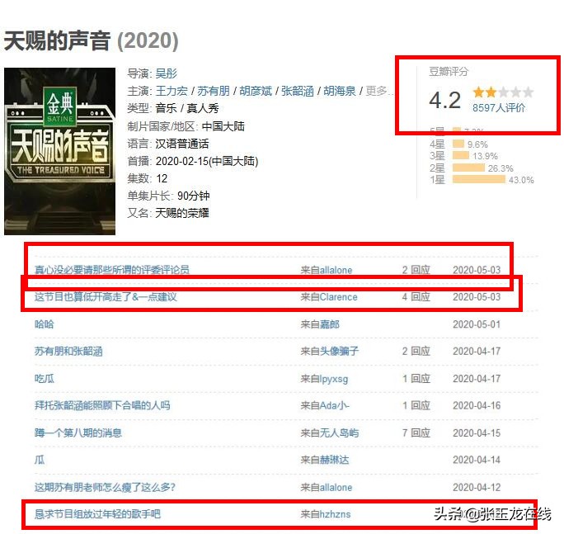Open the 苏有朋和张韶涵 discussion topic
The width and height of the screenshot is (564, 534).
click(x=68, y=351)
